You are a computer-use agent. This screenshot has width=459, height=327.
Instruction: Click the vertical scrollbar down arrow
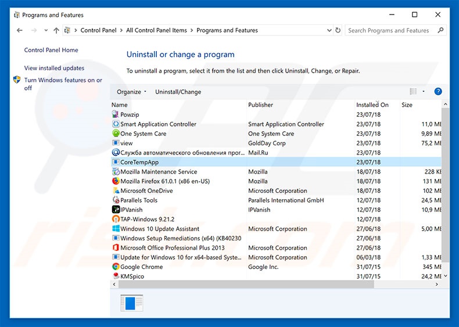(446, 276)
